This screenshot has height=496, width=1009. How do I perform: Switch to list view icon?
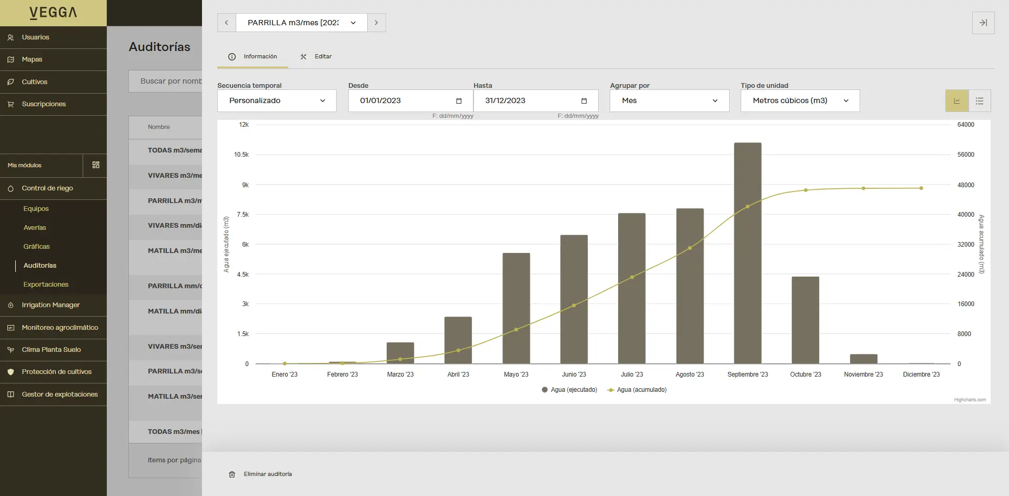click(x=979, y=101)
